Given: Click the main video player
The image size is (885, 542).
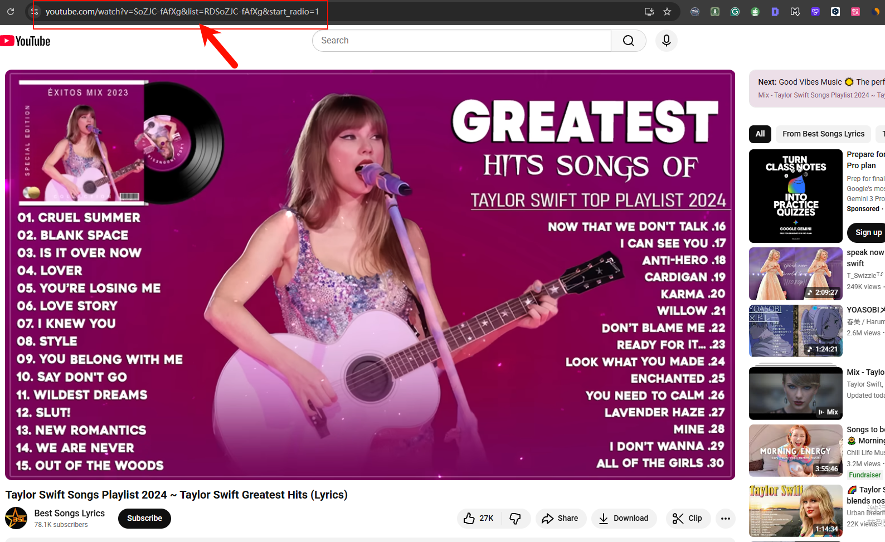Looking at the screenshot, I should 370,275.
